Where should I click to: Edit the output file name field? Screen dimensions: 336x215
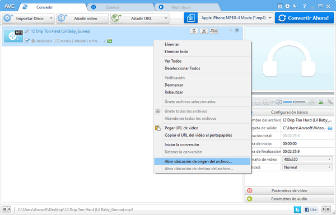coord(307,120)
